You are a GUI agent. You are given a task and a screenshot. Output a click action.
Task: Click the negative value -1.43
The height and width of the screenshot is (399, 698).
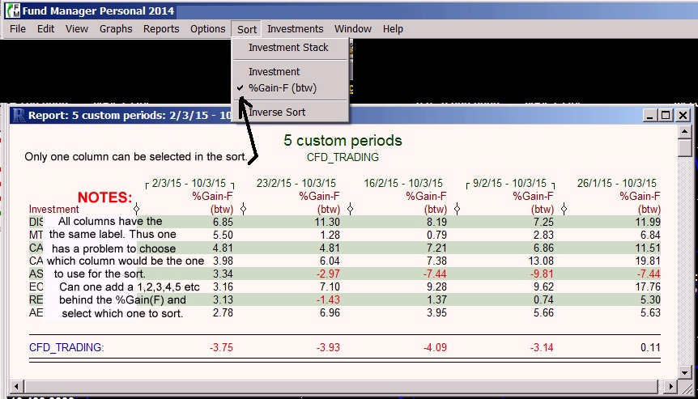tap(329, 299)
